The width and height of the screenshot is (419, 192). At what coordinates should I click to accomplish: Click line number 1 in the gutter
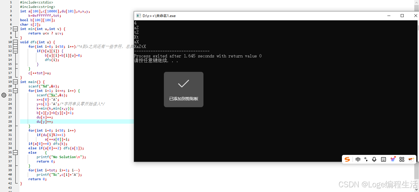click(11, 2)
